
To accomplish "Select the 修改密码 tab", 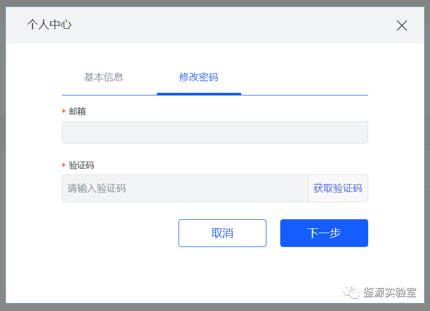I will click(x=199, y=77).
